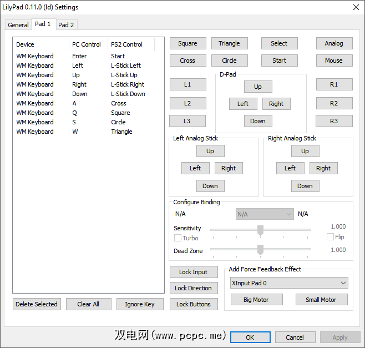
Task: Click the Lock Direction button
Action: click(x=193, y=288)
